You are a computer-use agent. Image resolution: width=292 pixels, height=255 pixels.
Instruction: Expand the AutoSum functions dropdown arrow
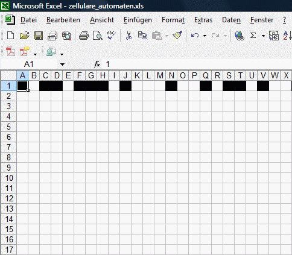(263, 36)
